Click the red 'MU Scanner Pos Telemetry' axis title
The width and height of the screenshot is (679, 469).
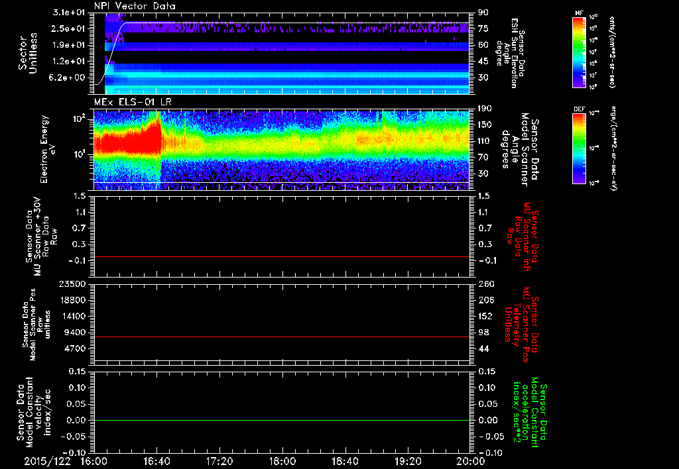click(x=522, y=325)
